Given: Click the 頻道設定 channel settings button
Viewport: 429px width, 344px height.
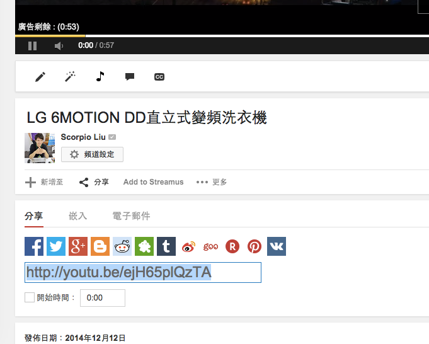Looking at the screenshot, I should tap(92, 154).
